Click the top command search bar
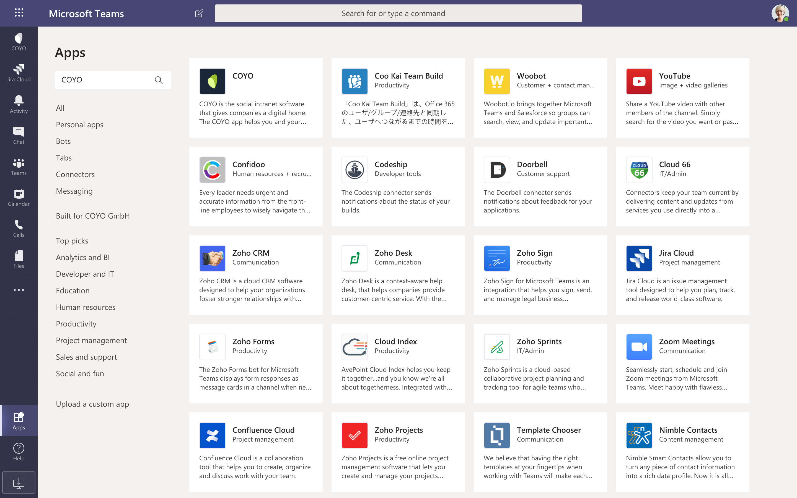 coord(398,13)
